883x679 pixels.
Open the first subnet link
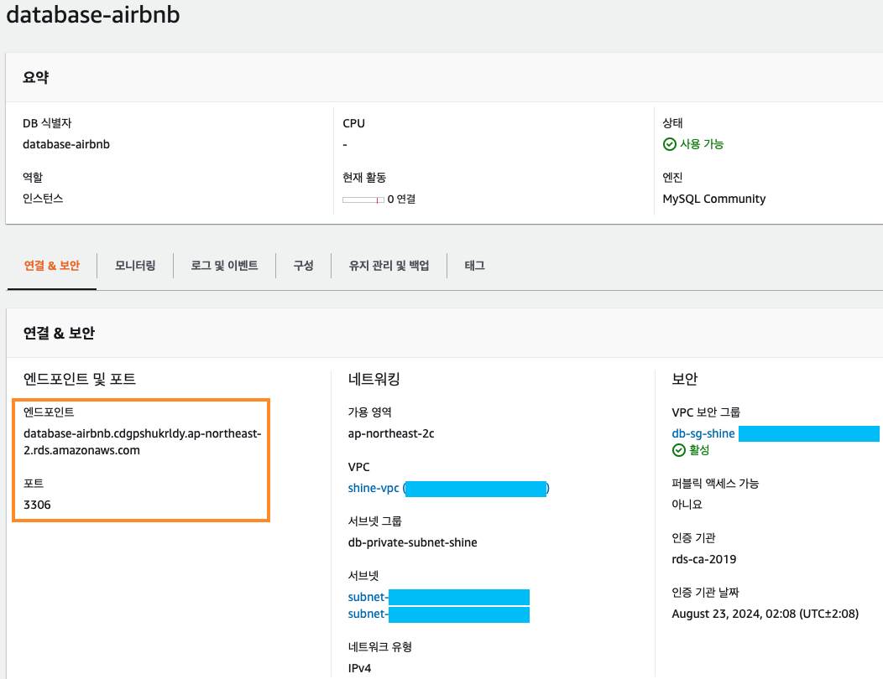click(368, 597)
